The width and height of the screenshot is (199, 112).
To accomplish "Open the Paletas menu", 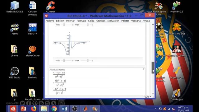I will [x=125, y=21].
